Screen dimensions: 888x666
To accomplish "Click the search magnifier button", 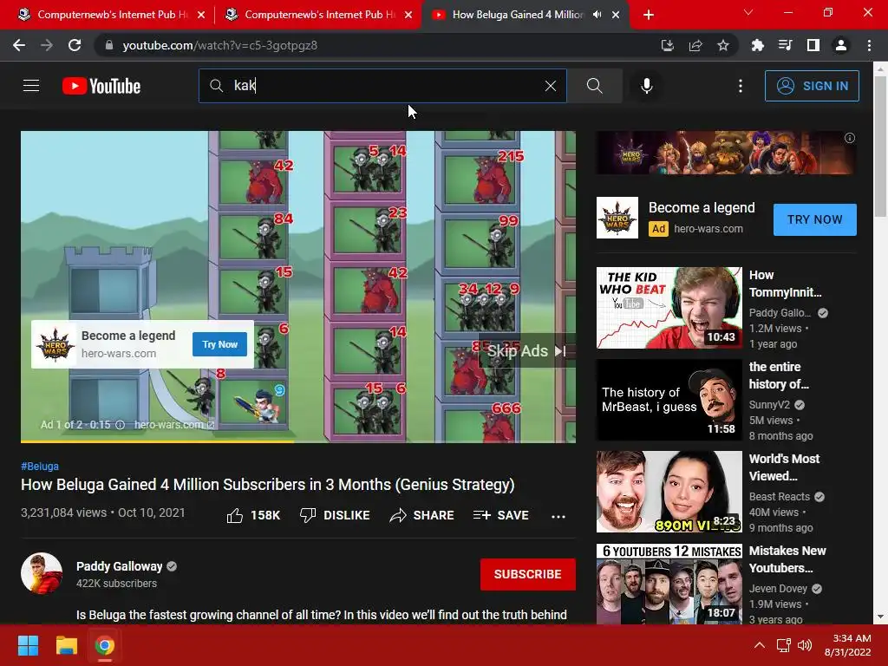I will coord(595,86).
